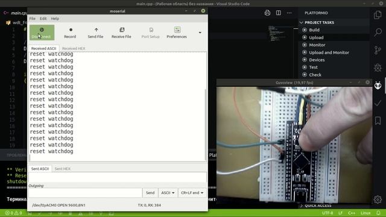Open the Receive File dialog

121,33
